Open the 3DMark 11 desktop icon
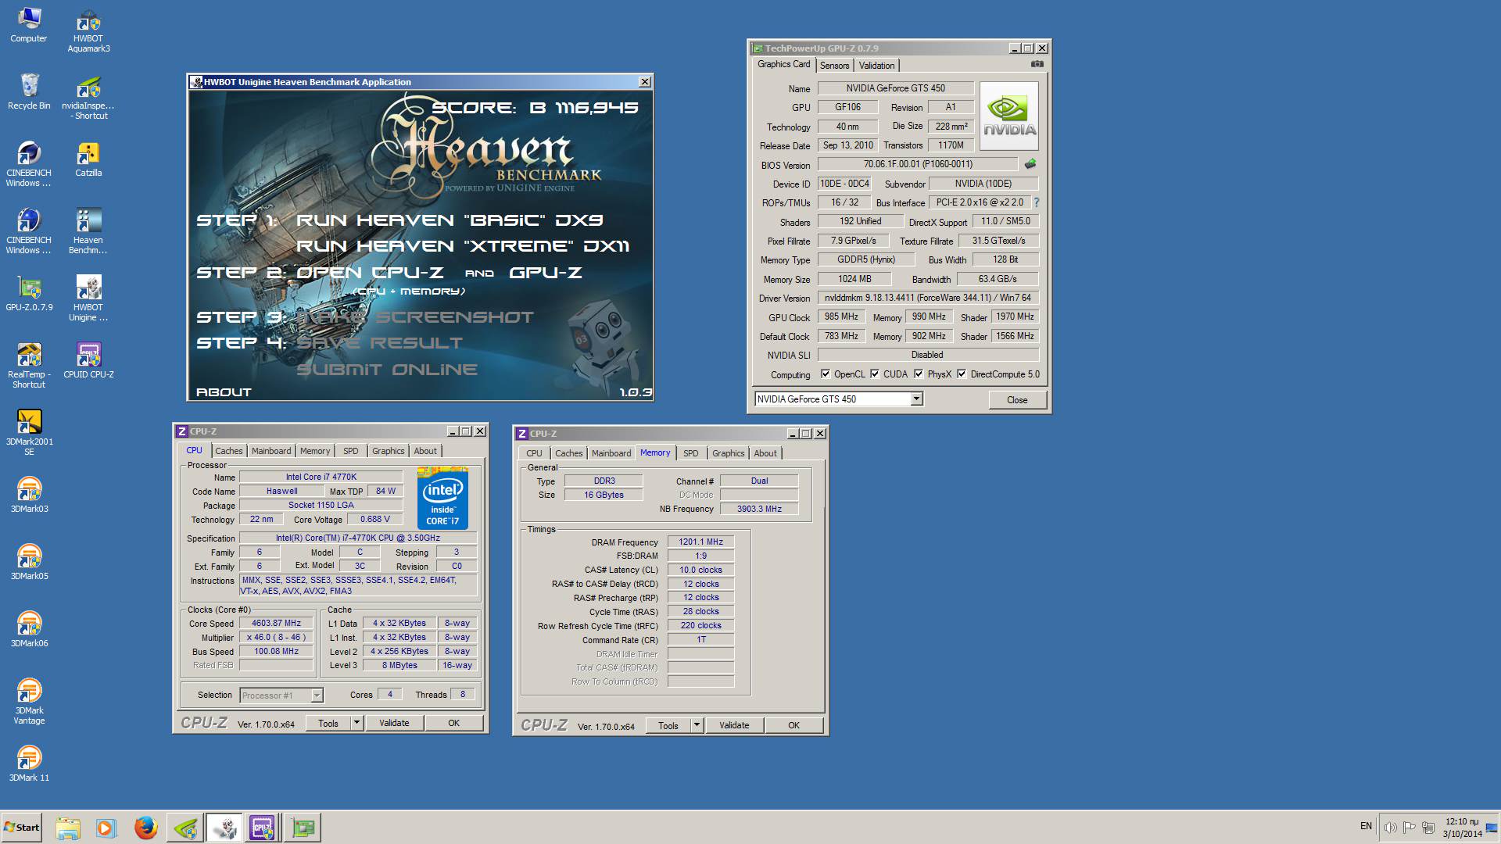 click(29, 764)
